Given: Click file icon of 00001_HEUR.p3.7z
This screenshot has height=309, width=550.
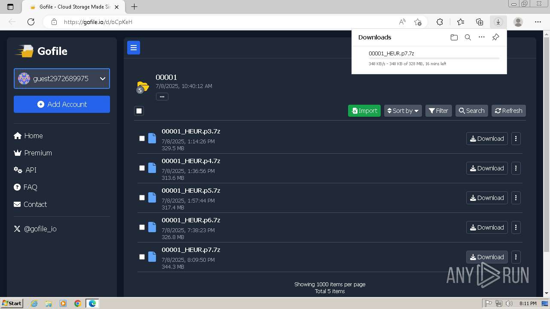Looking at the screenshot, I should 152,138.
